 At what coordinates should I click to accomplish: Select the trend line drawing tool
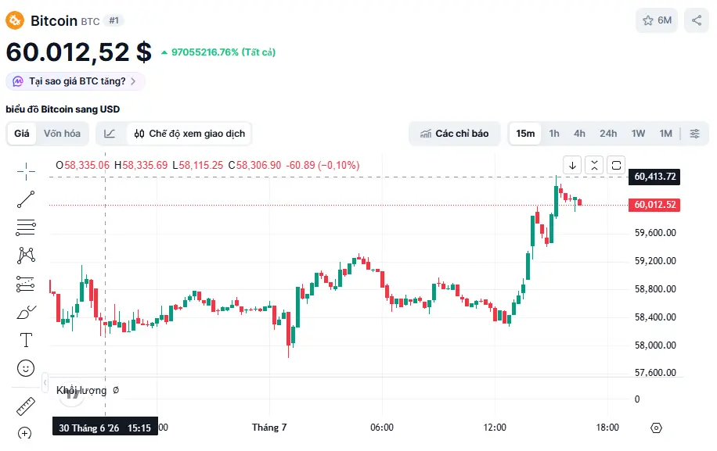point(26,199)
